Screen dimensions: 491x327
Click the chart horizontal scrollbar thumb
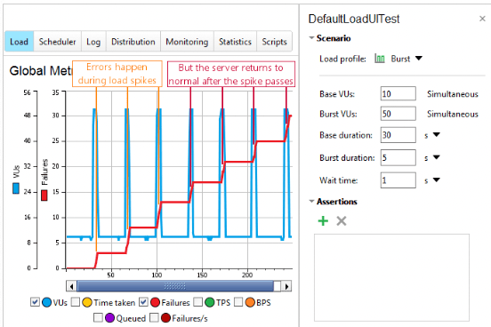coord(175,286)
